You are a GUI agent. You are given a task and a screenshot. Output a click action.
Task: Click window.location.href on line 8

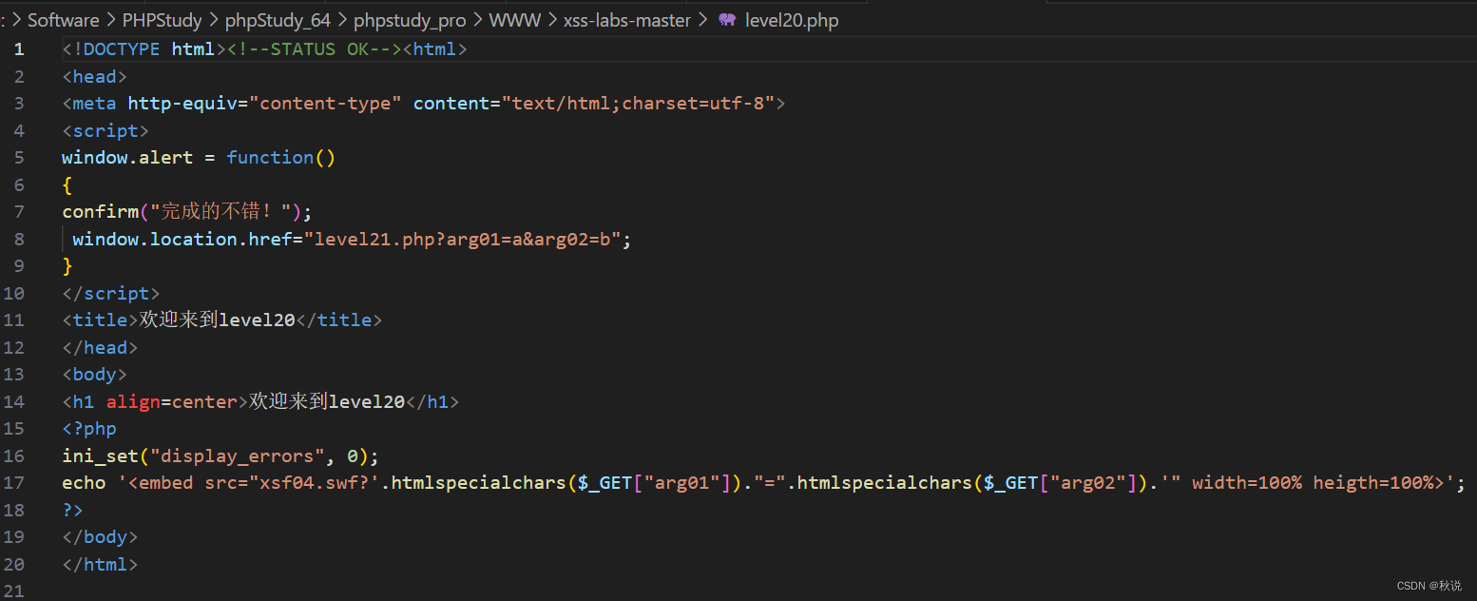182,240
